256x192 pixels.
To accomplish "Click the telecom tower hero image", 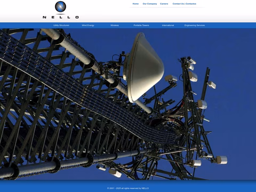I will [x=128, y=104].
